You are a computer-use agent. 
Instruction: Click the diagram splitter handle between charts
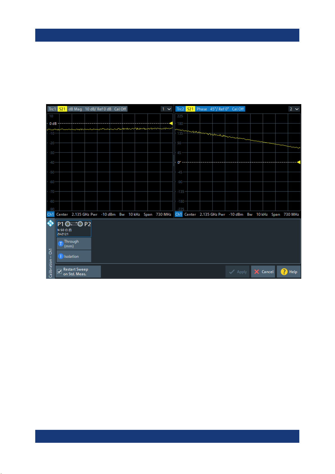click(x=174, y=160)
